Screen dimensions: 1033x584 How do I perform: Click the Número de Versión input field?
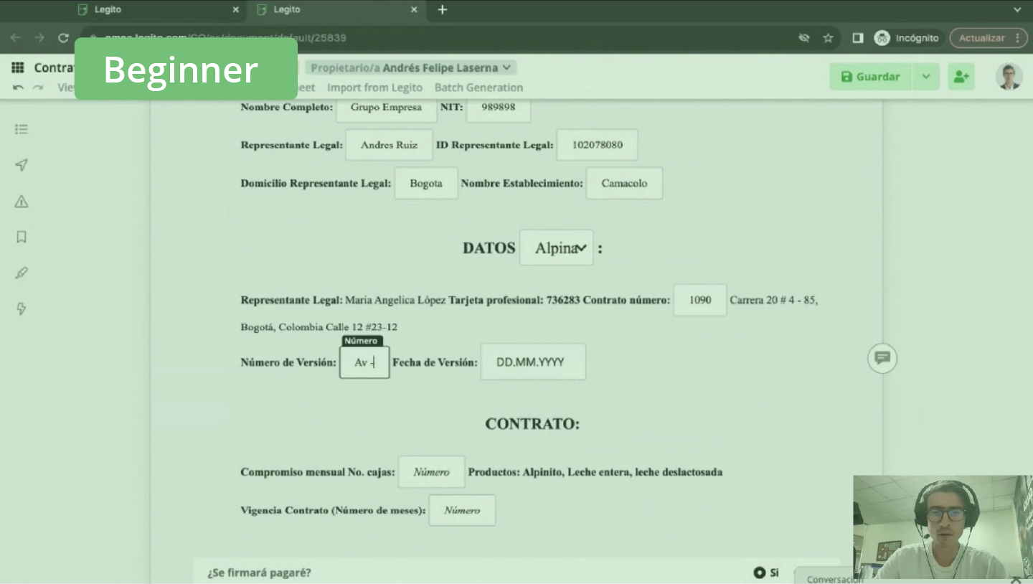(364, 362)
